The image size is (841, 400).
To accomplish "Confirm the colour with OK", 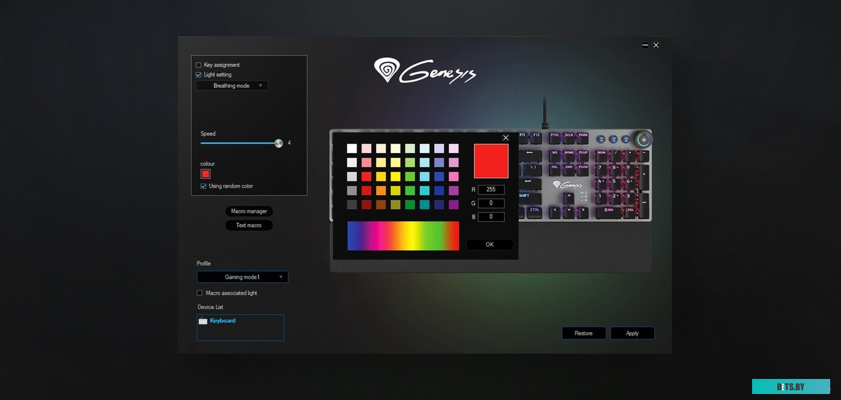I will tap(490, 244).
